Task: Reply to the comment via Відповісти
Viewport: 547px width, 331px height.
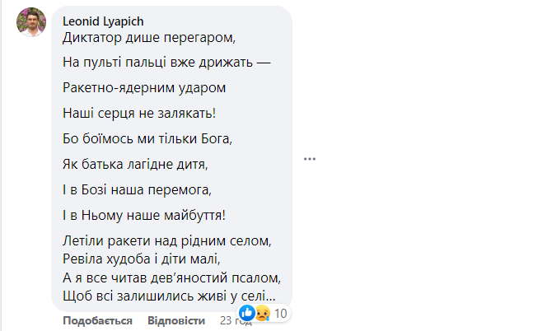Action: tap(175, 320)
